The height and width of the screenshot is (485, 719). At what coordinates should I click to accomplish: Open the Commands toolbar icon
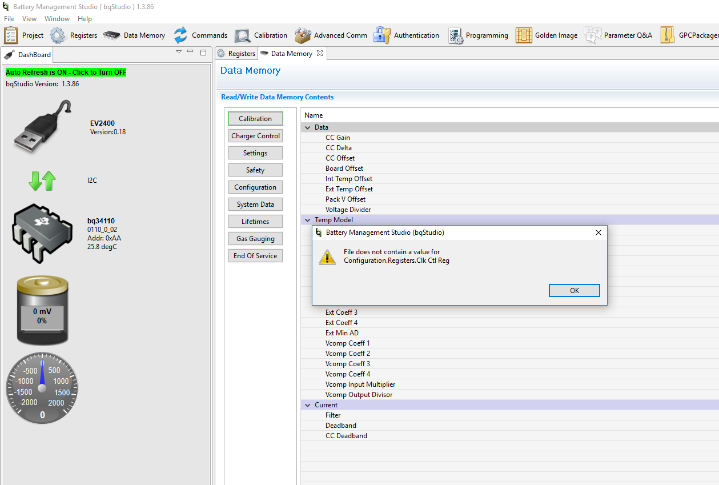coord(180,35)
